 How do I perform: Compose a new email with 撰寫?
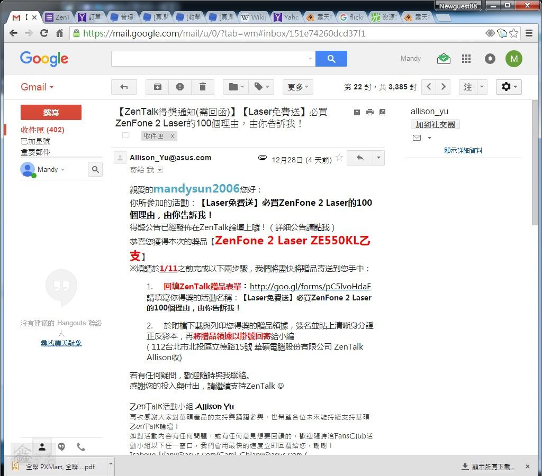51,112
